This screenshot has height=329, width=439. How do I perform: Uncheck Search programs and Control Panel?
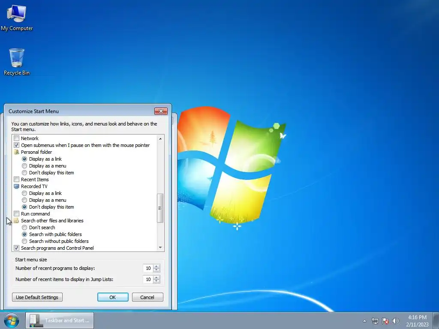(x=17, y=248)
